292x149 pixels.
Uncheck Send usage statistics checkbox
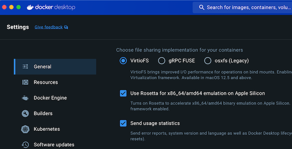(123, 123)
